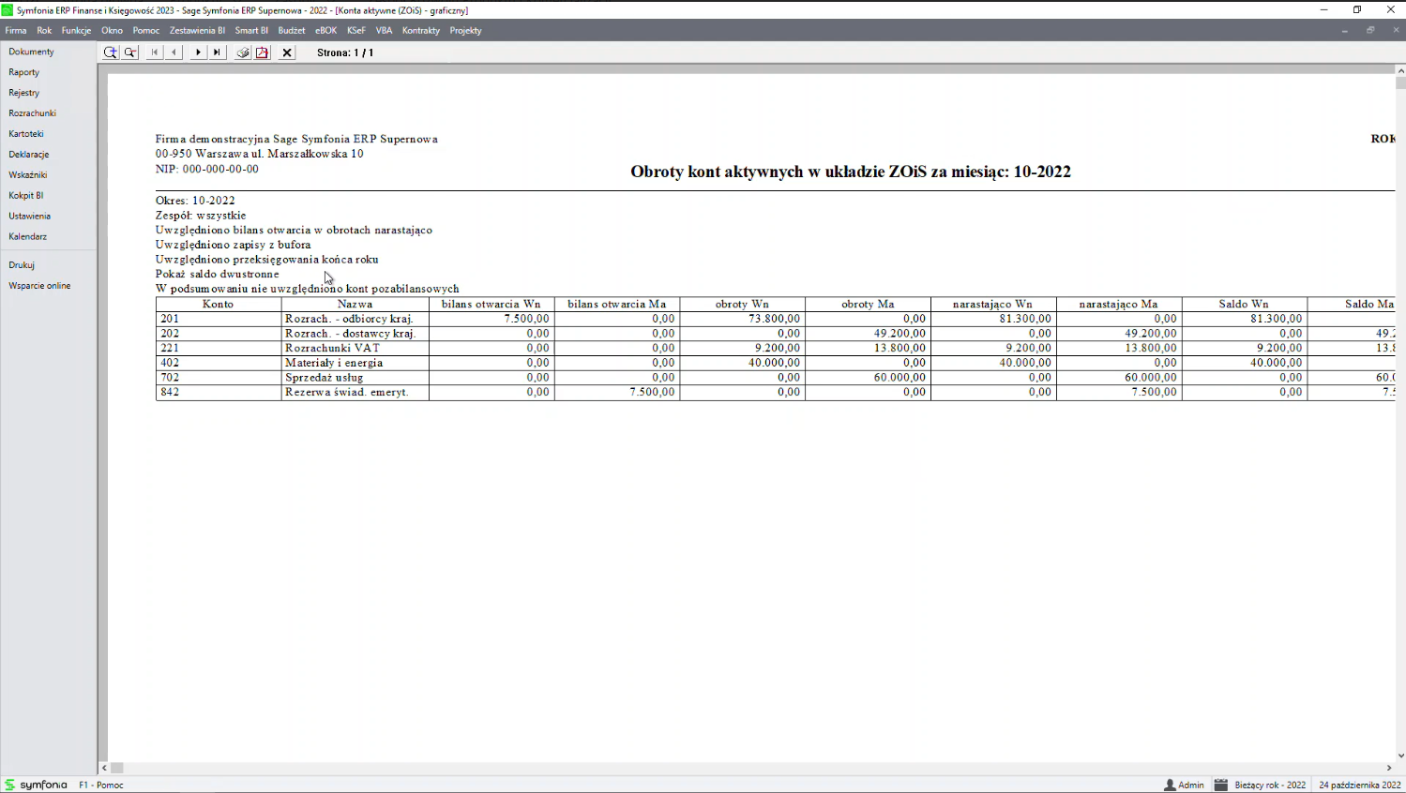Screen dimensions: 1406x793
Task: Open the Firma menu
Action: (x=16, y=30)
